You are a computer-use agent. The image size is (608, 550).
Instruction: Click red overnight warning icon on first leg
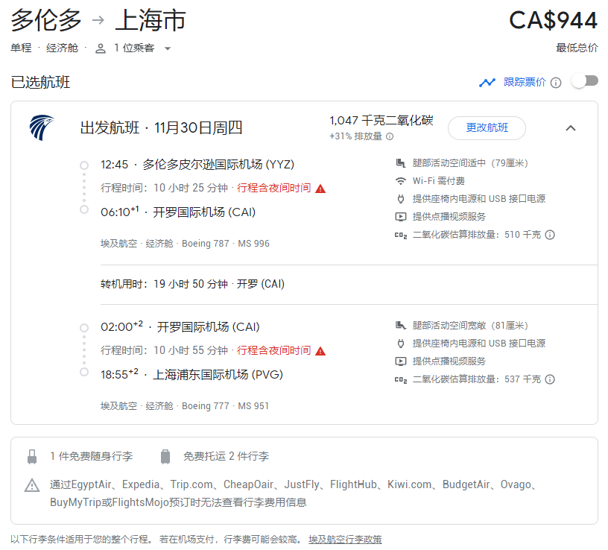320,189
